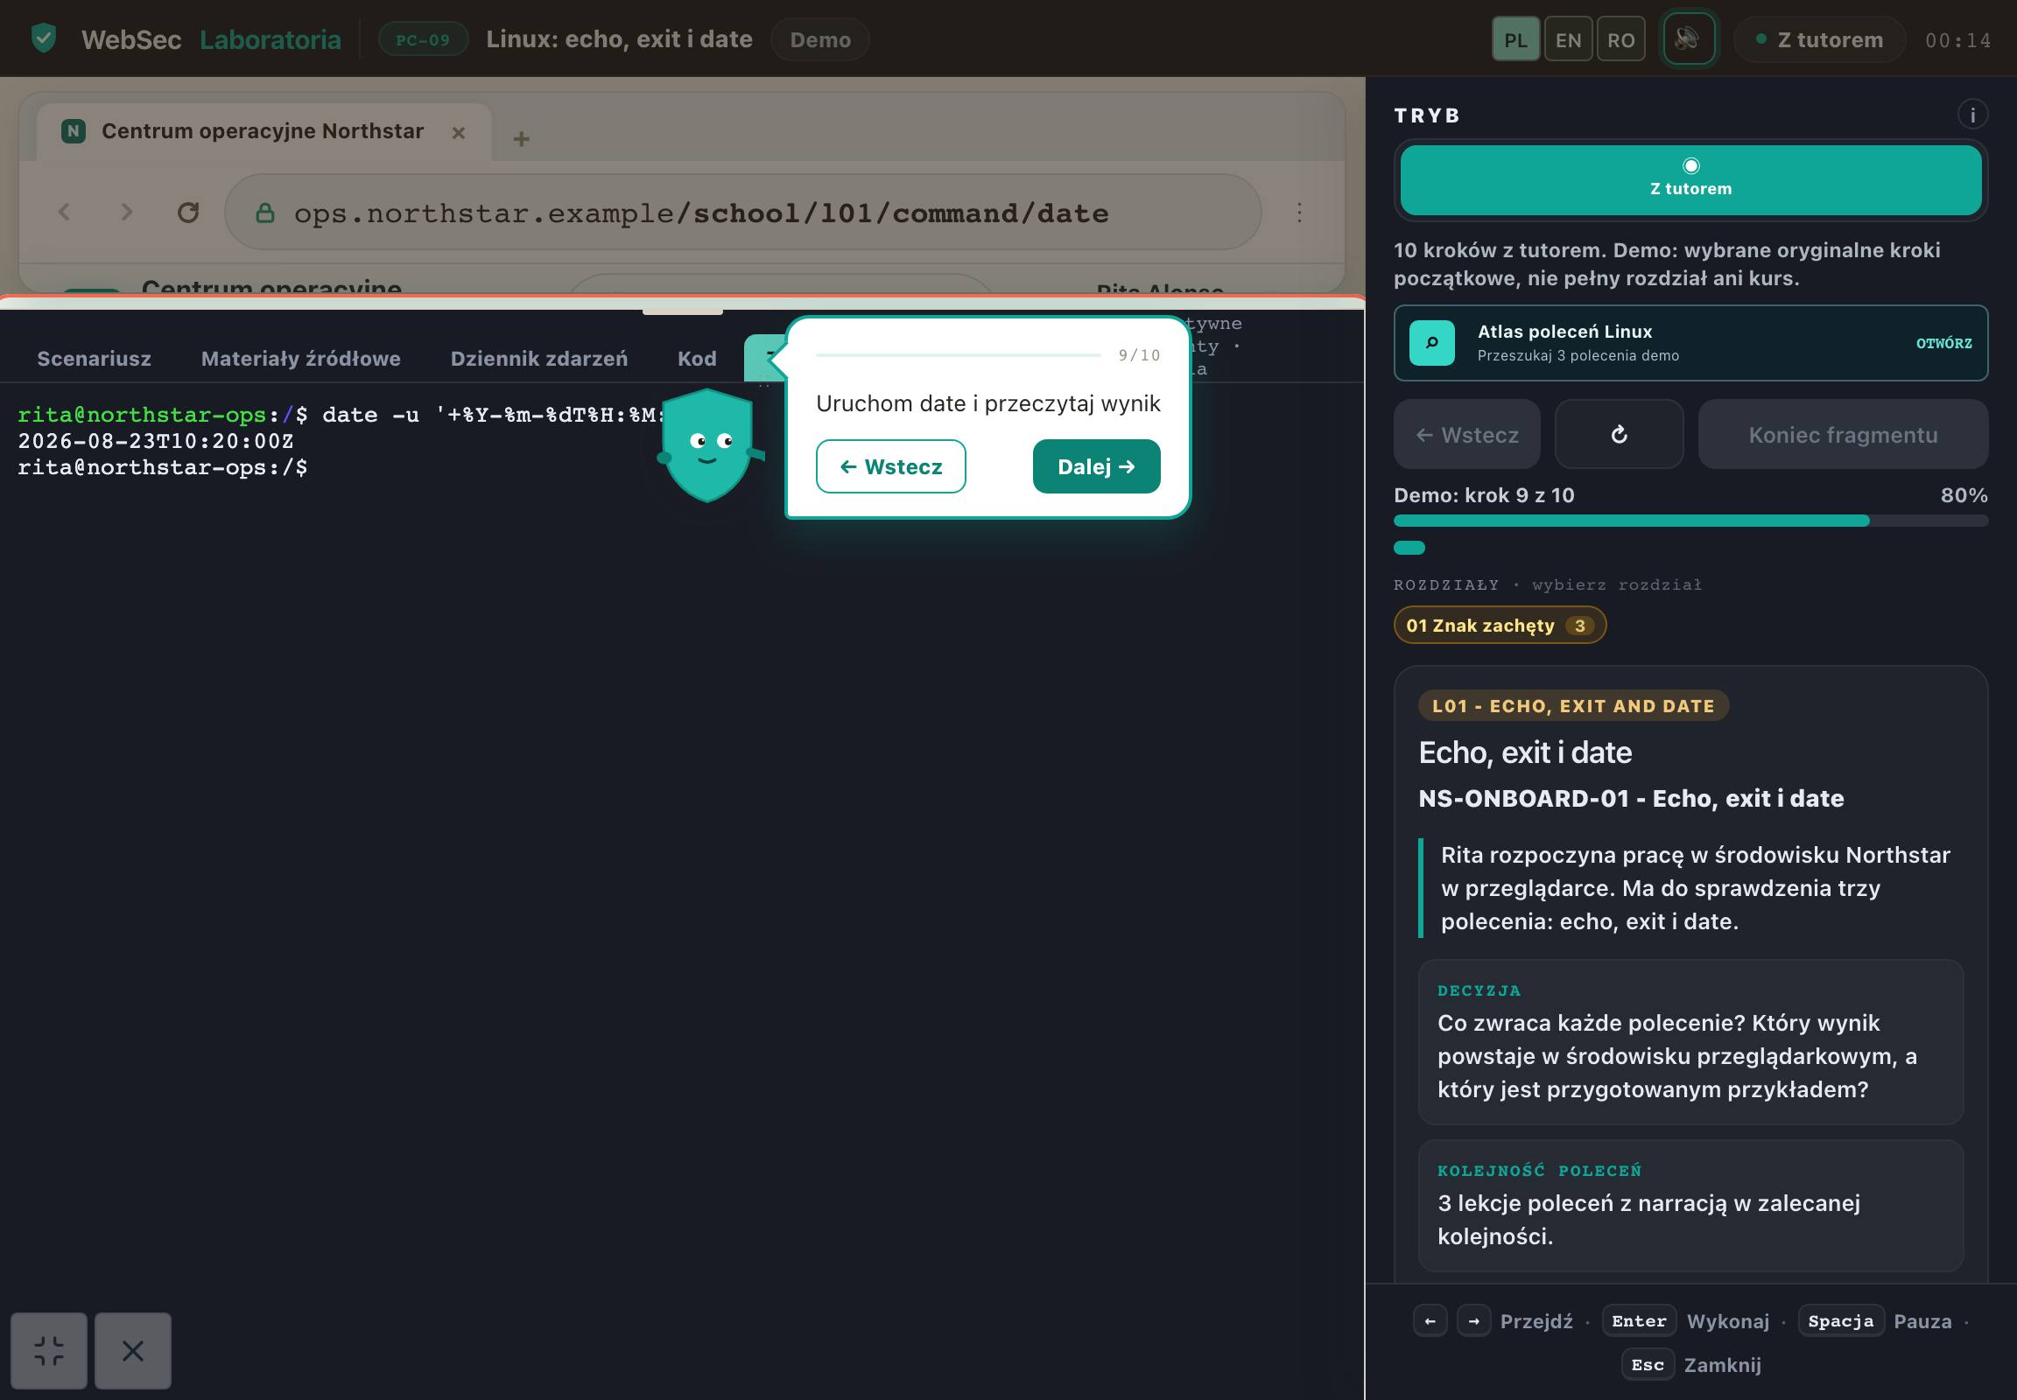Collapse the terminal with shrink icon
This screenshot has width=2017, height=1400.
(49, 1350)
